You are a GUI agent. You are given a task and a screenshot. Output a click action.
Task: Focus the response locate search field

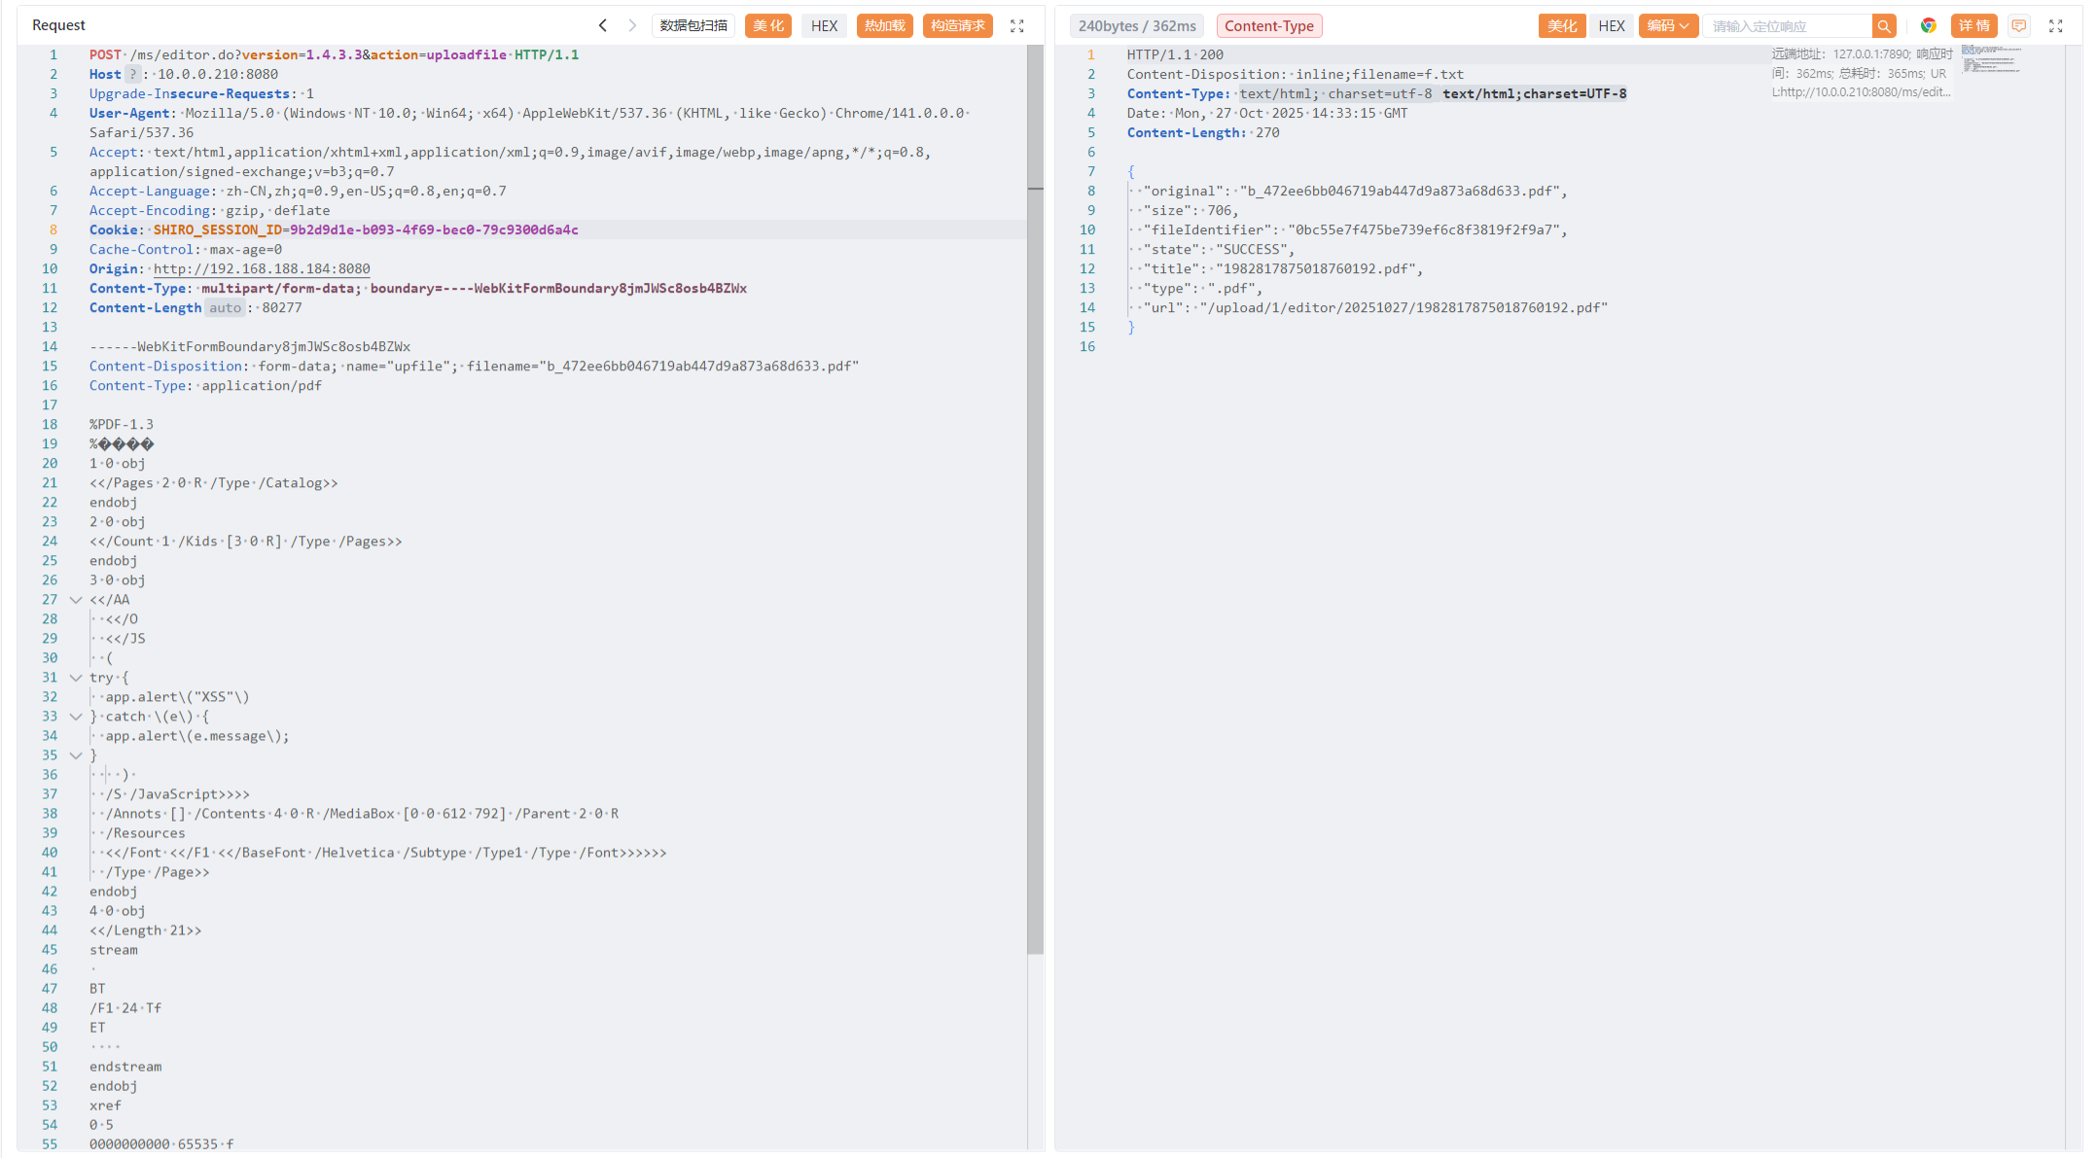coord(1788,26)
